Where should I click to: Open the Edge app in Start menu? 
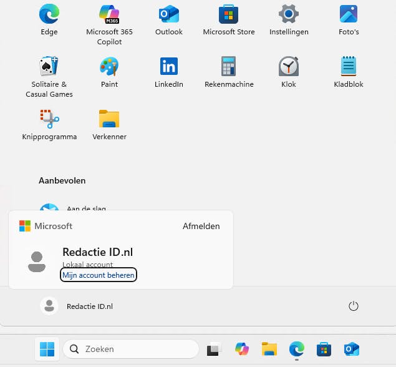49,20
